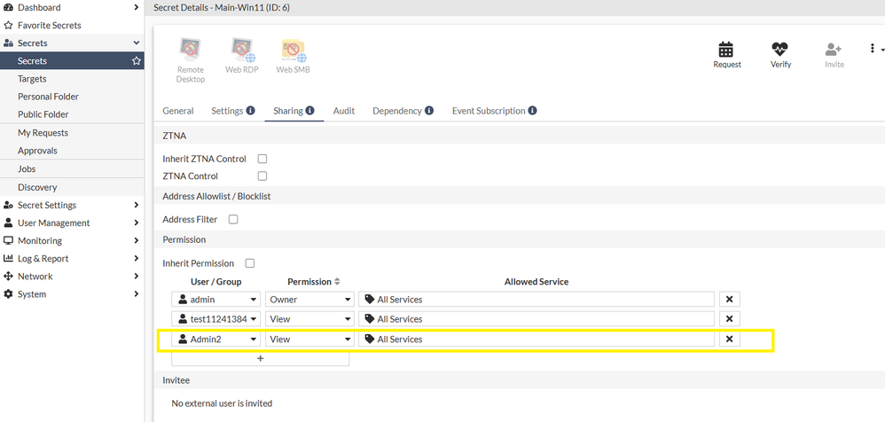Favorite the Secrets page star icon
885x422 pixels.
[x=137, y=61]
